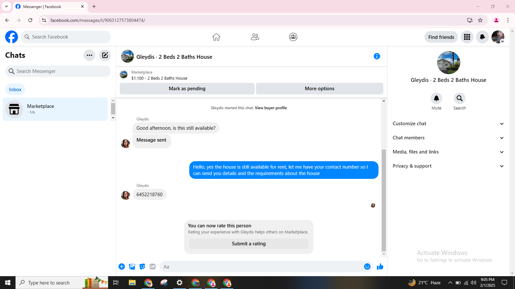The width and height of the screenshot is (515, 289).
Task: Choose a sticker icon in composer
Action: click(x=142, y=267)
